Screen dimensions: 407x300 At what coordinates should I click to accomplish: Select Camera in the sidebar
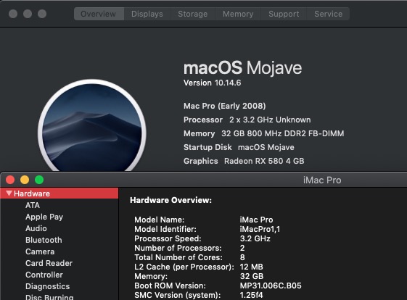point(40,251)
